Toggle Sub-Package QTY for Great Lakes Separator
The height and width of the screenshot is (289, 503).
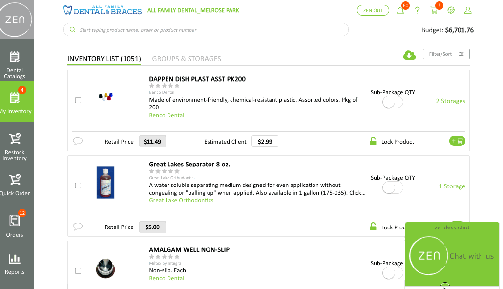[393, 188]
